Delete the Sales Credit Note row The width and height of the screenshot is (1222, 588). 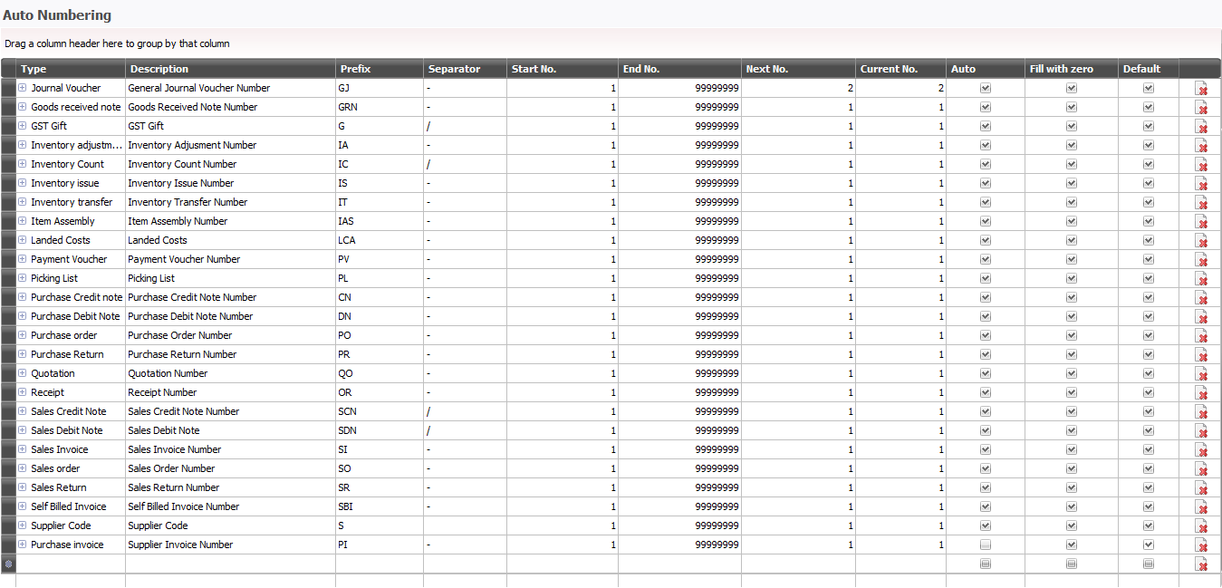1202,412
